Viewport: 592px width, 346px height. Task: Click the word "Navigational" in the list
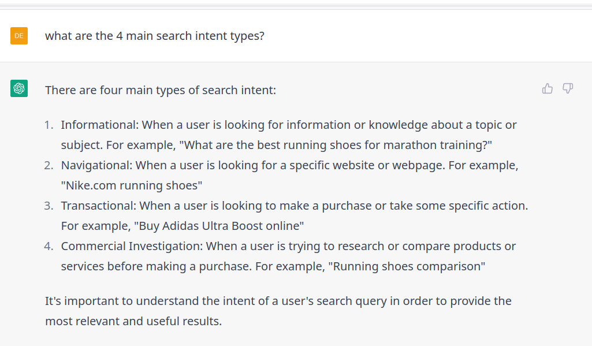[97, 165]
